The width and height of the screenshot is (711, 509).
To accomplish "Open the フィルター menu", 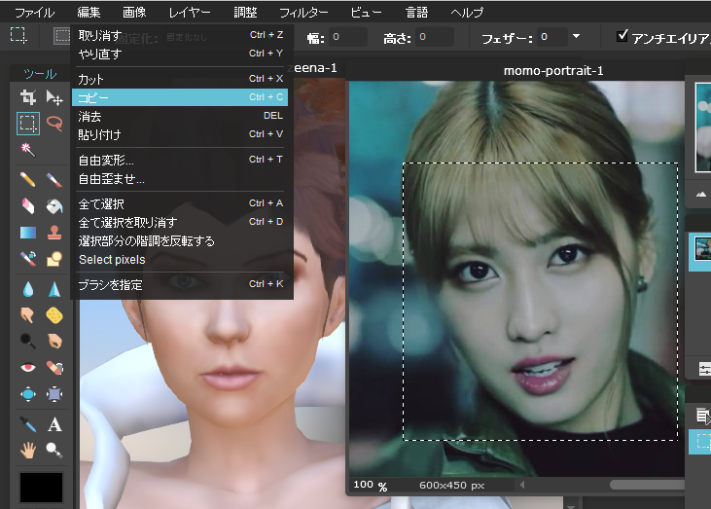I will click(x=303, y=13).
